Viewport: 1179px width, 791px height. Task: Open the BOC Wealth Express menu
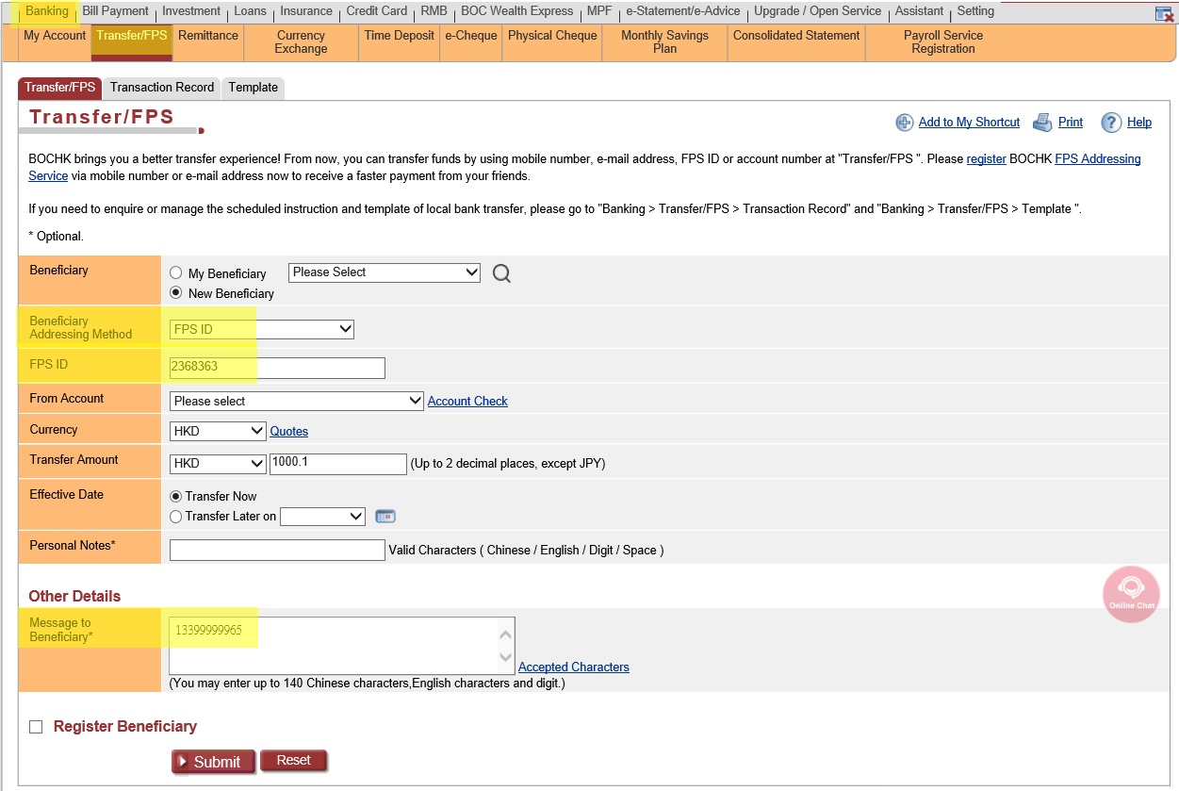[517, 11]
